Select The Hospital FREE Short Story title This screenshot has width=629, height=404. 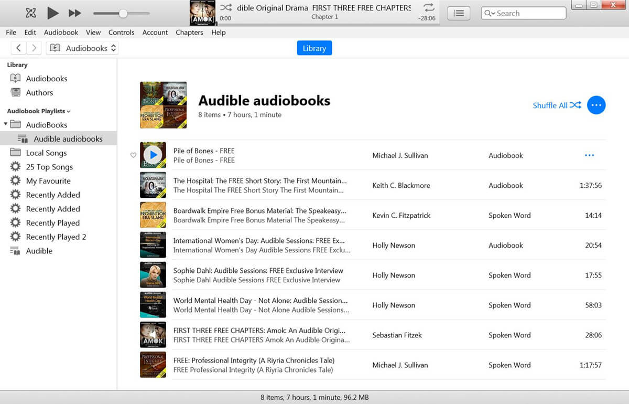tap(260, 180)
